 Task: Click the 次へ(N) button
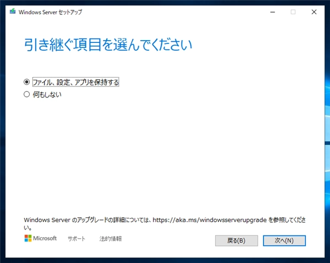284,240
